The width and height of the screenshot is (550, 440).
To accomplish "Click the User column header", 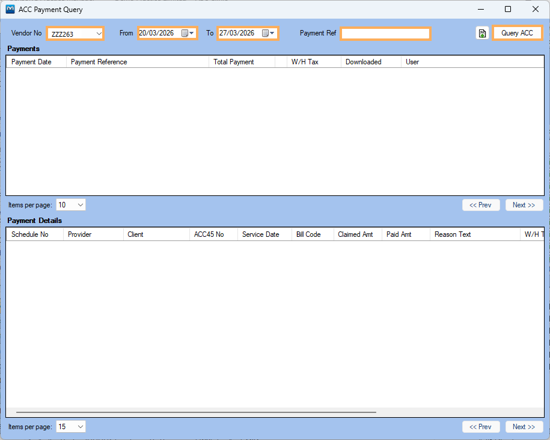I will (x=472, y=62).
